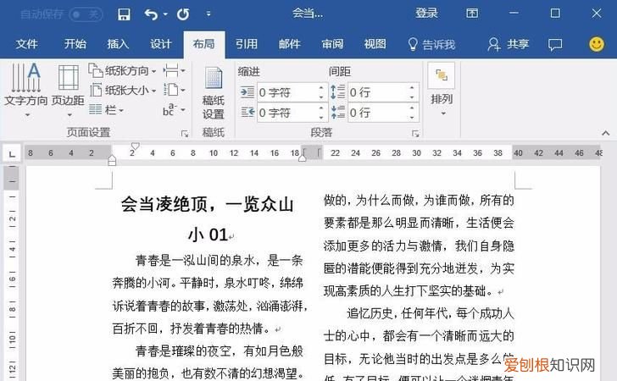Click the 告诉我 lightbulb search box
The image size is (617, 381).
[431, 44]
